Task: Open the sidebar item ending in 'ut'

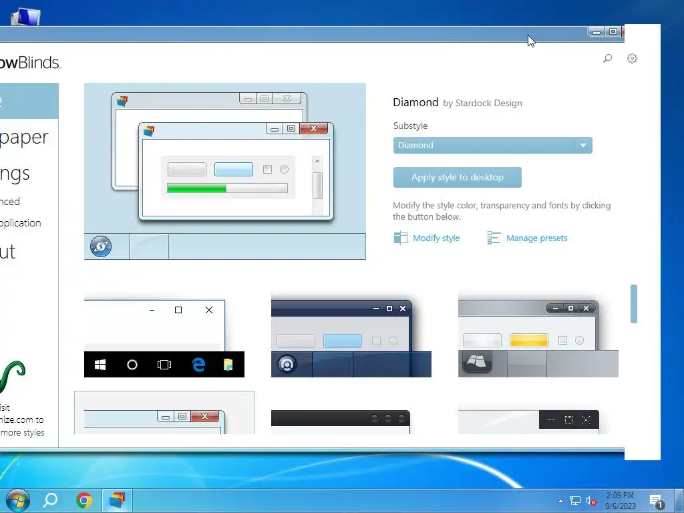Action: (8, 252)
